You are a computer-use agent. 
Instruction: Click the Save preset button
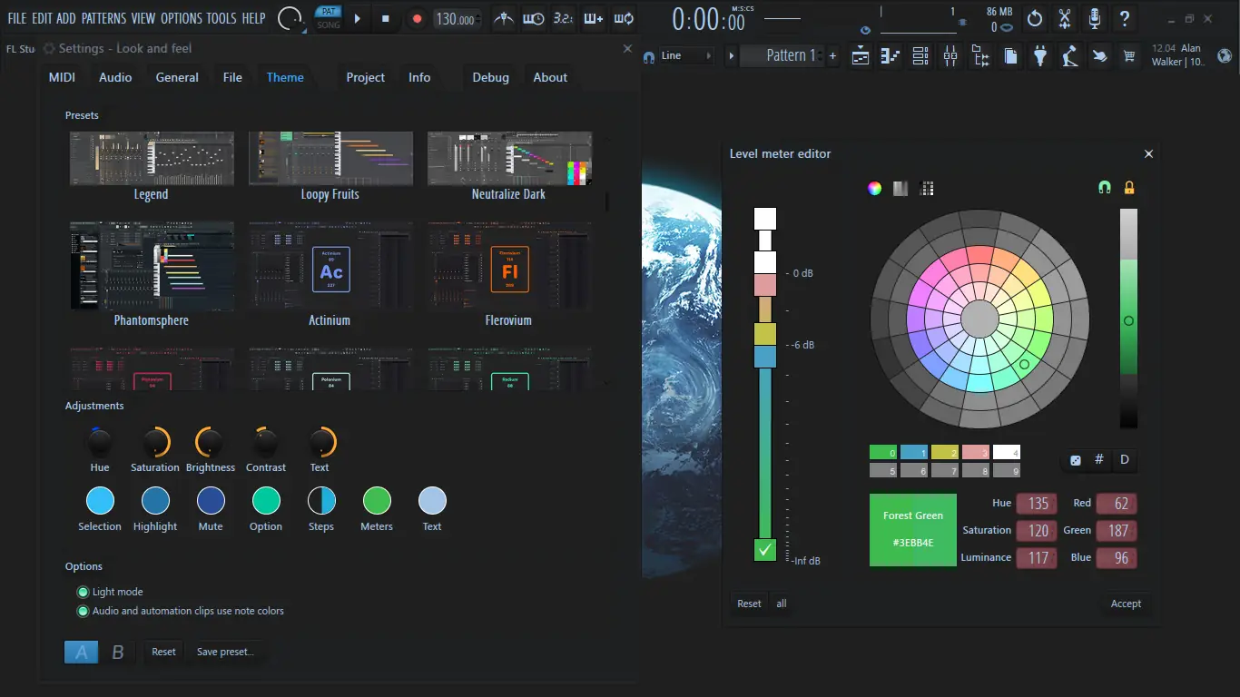(225, 652)
